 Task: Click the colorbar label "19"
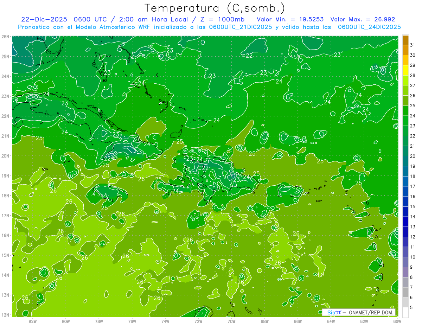click(413, 166)
